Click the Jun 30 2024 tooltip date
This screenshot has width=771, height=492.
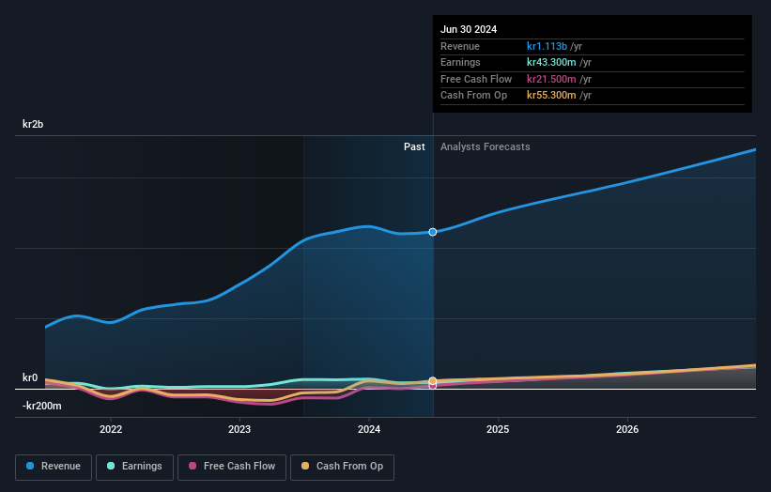tap(469, 29)
